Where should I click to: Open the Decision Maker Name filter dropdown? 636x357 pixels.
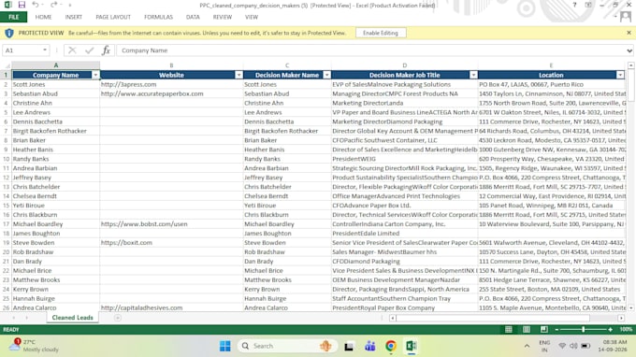pos(327,75)
